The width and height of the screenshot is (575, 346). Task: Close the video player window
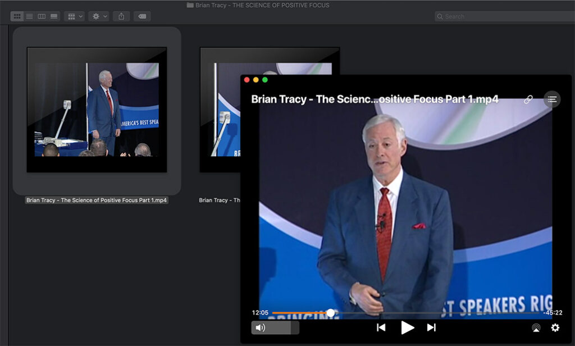point(247,80)
